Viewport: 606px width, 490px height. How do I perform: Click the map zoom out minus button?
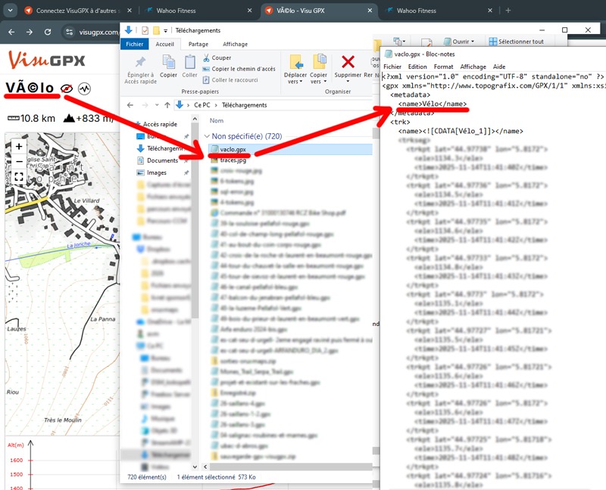[19, 161]
